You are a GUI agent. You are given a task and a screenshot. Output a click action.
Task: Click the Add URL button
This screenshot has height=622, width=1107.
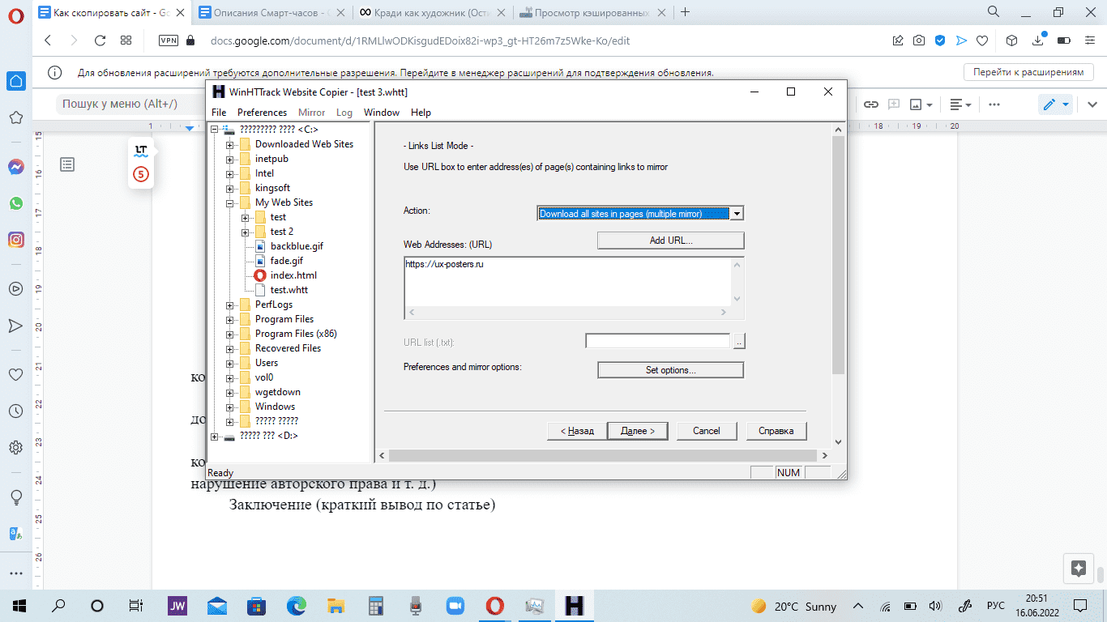tap(670, 241)
